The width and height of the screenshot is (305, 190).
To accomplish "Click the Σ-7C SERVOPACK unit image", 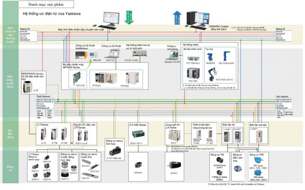I will coord(27,87).
